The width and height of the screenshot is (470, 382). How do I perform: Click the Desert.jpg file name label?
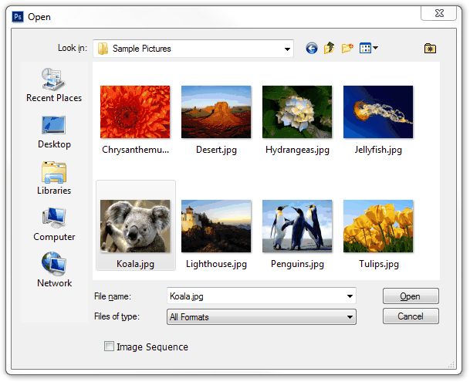[216, 150]
